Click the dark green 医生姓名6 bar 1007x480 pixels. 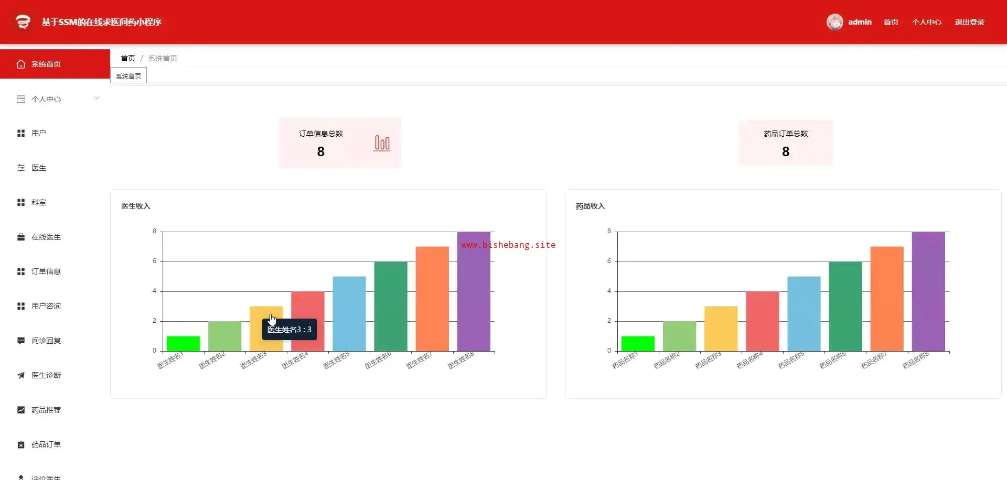(391, 307)
